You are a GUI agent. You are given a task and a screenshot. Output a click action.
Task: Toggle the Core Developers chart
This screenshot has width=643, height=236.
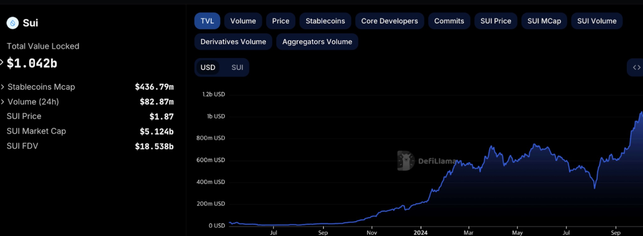pos(389,21)
